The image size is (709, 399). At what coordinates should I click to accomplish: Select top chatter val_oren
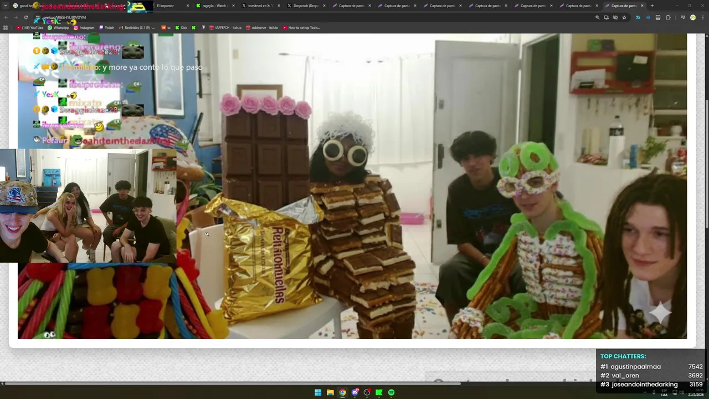click(x=625, y=375)
